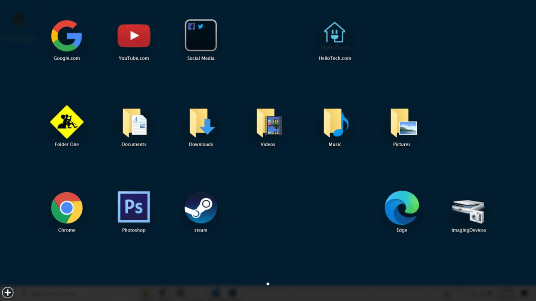Visit HelloTech.com via its tile
This screenshot has width=536, height=301.
point(335,35)
